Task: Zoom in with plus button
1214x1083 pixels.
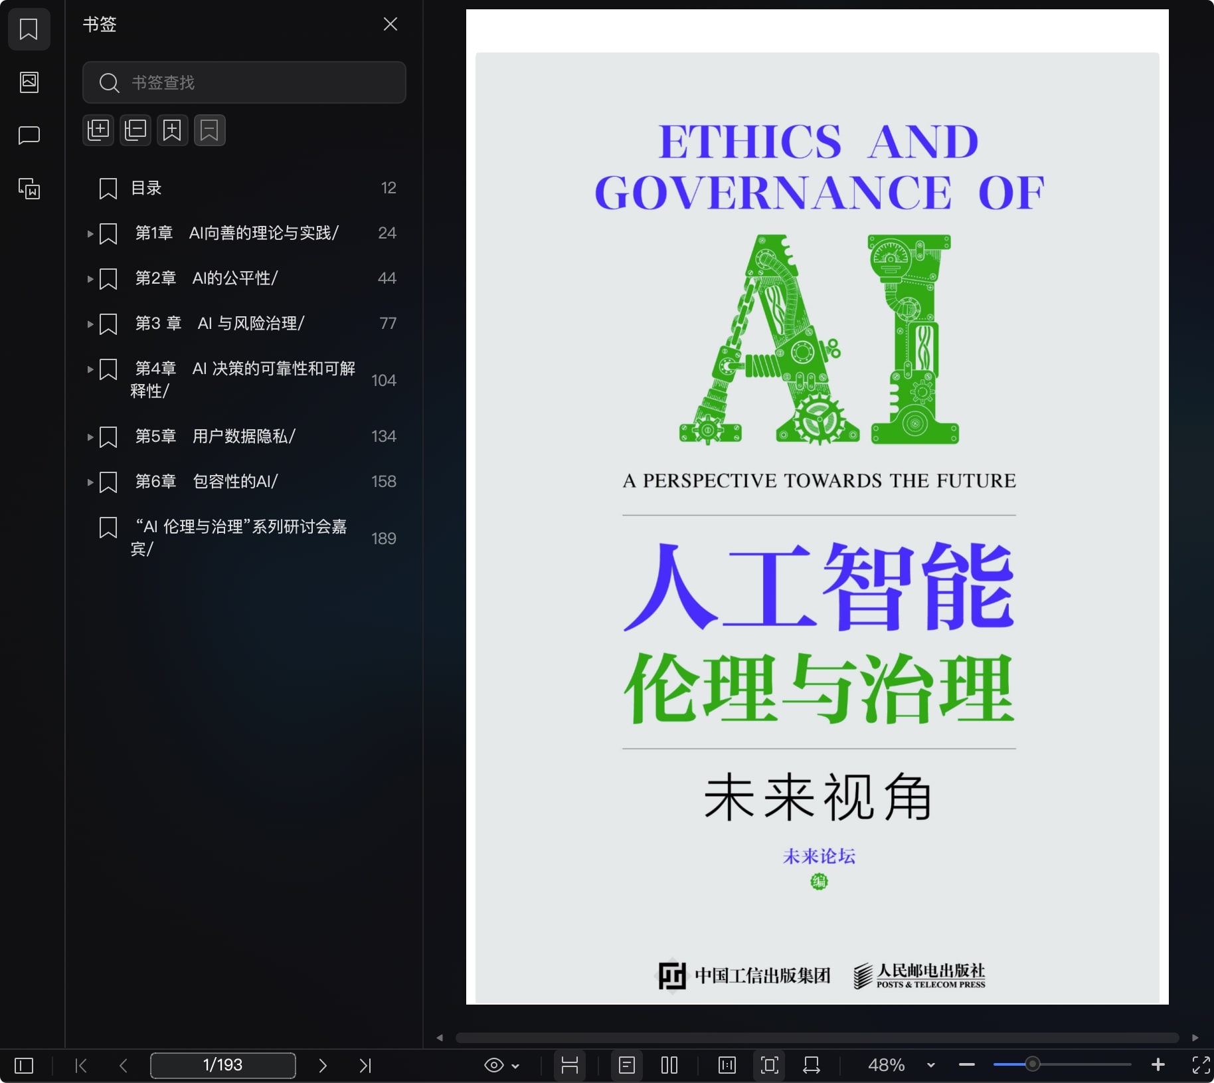Action: (x=1158, y=1065)
